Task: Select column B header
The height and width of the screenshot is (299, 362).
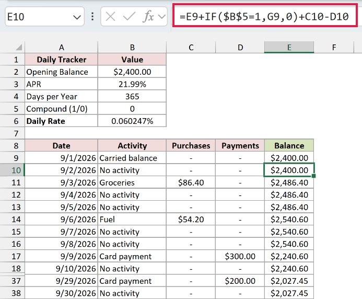Action: pos(132,48)
